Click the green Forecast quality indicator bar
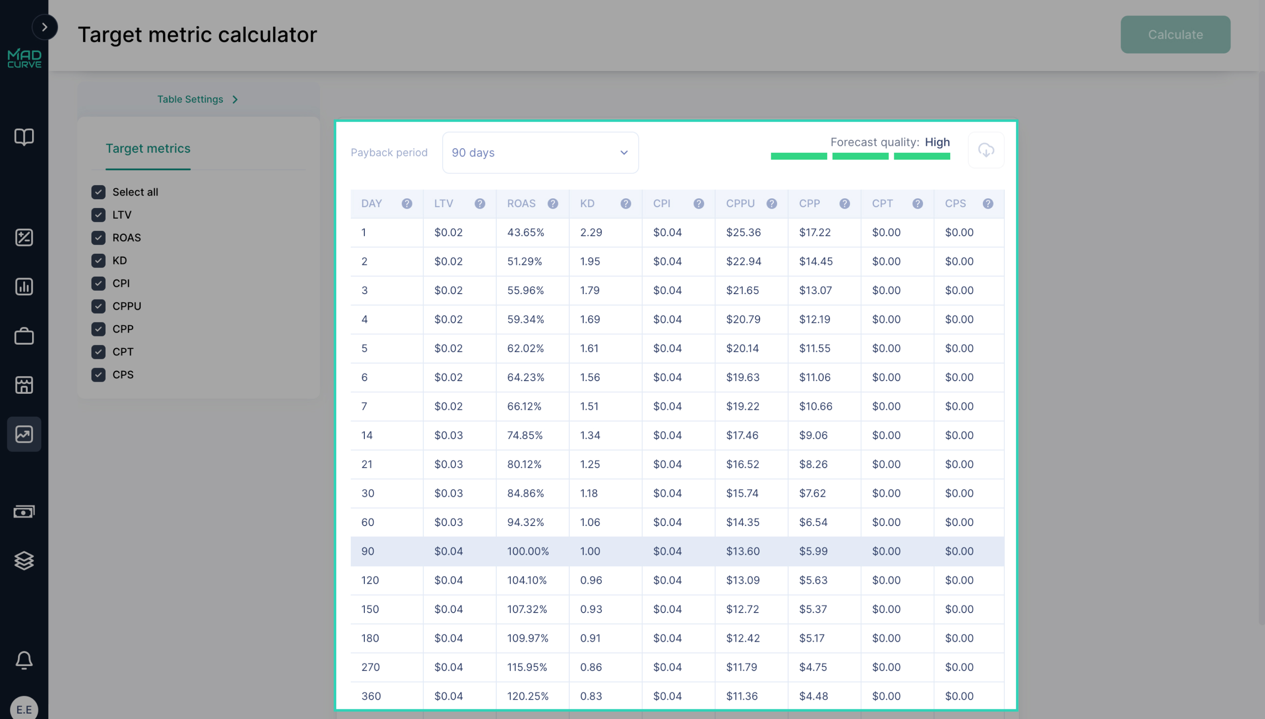 [860, 157]
